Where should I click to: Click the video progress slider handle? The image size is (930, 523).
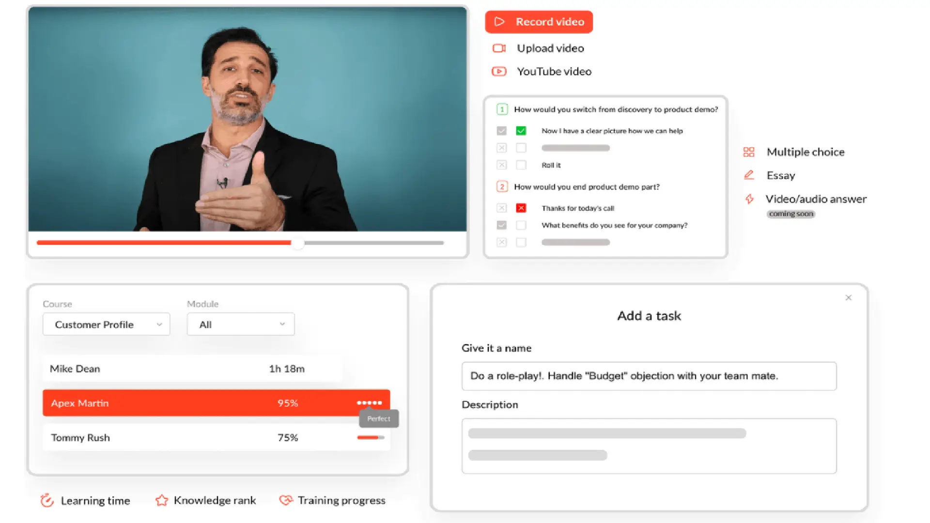click(x=298, y=243)
